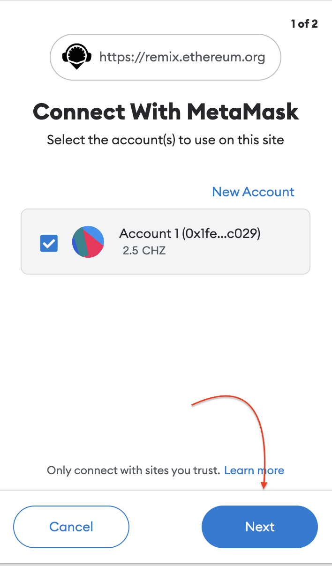Screen dimensions: 332x566
Task: Proceed with the Next button
Action: point(259,527)
